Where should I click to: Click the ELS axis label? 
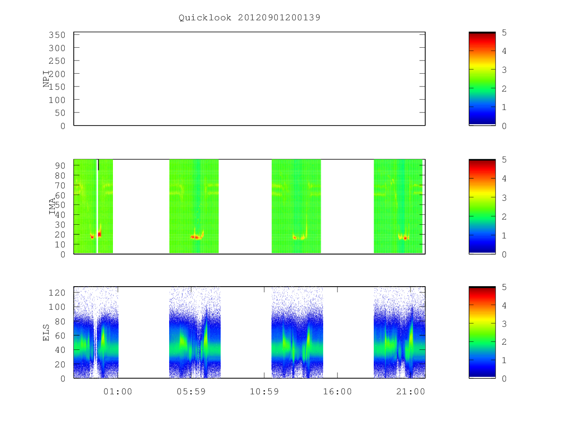tap(46, 332)
